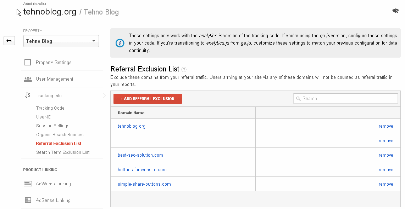Click the User Management people icon
This screenshot has height=209, width=405.
pos(28,79)
